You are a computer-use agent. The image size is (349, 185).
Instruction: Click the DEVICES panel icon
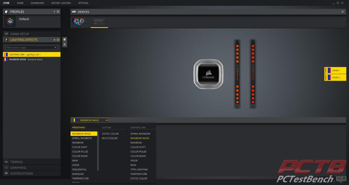tap(74, 12)
